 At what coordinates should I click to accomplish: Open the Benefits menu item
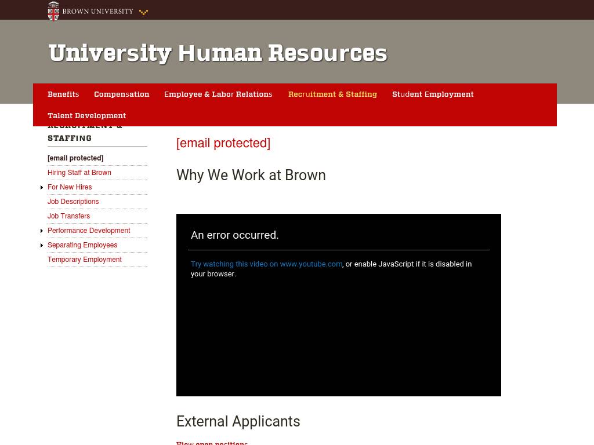pyautogui.click(x=63, y=94)
